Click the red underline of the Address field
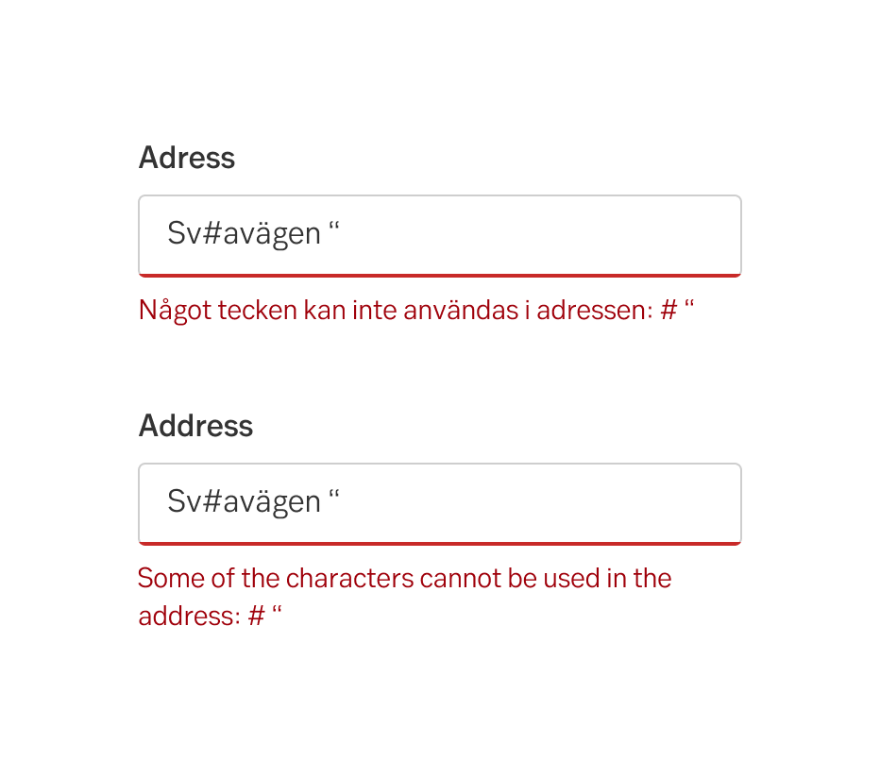 click(x=440, y=543)
